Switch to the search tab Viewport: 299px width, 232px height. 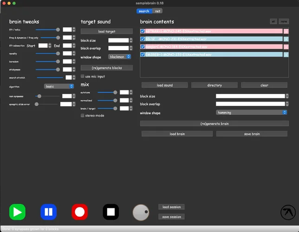coord(144,11)
